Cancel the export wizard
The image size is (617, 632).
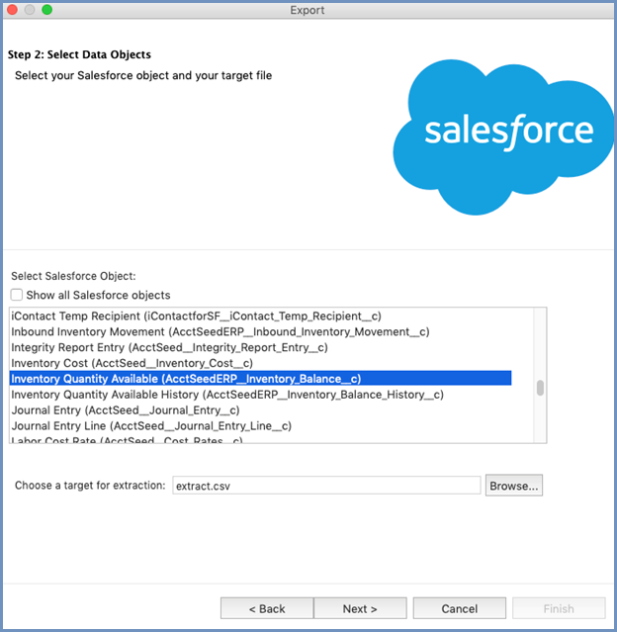(460, 608)
